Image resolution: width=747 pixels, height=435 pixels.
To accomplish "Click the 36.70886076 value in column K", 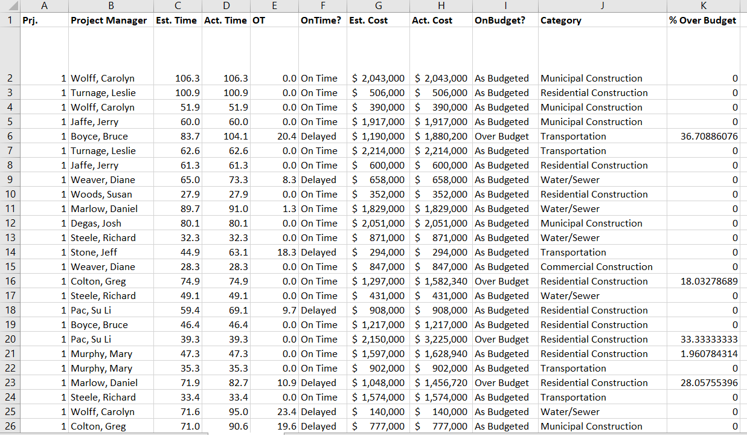I will 703,136.
